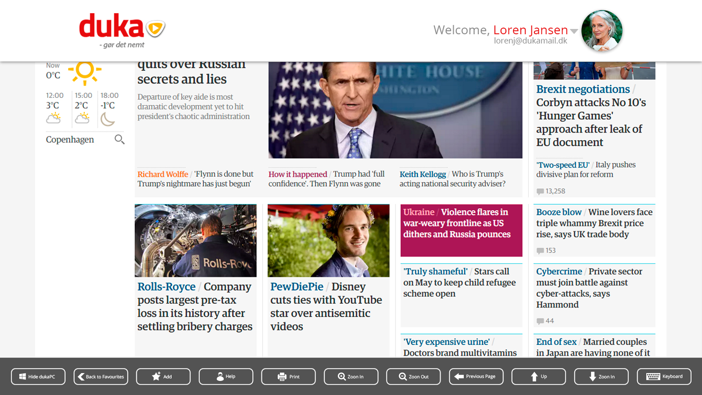This screenshot has height=395, width=702.
Task: Click the duka logo
Action: [122, 30]
